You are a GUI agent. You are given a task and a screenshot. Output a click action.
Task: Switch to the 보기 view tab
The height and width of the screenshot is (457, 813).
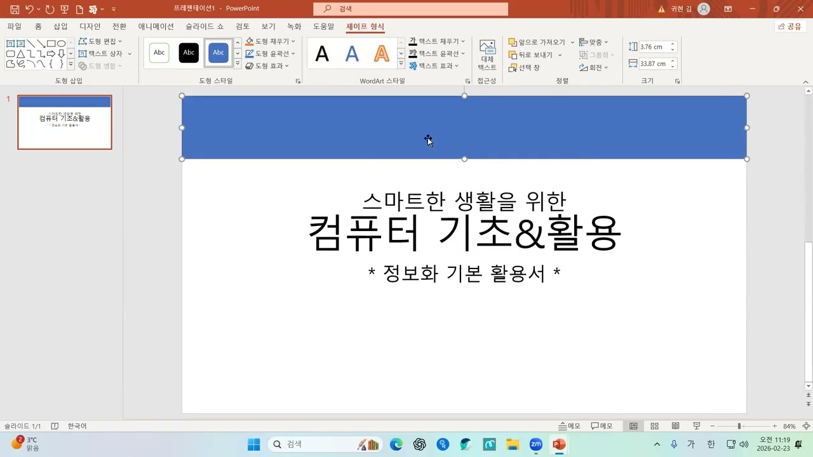click(269, 27)
